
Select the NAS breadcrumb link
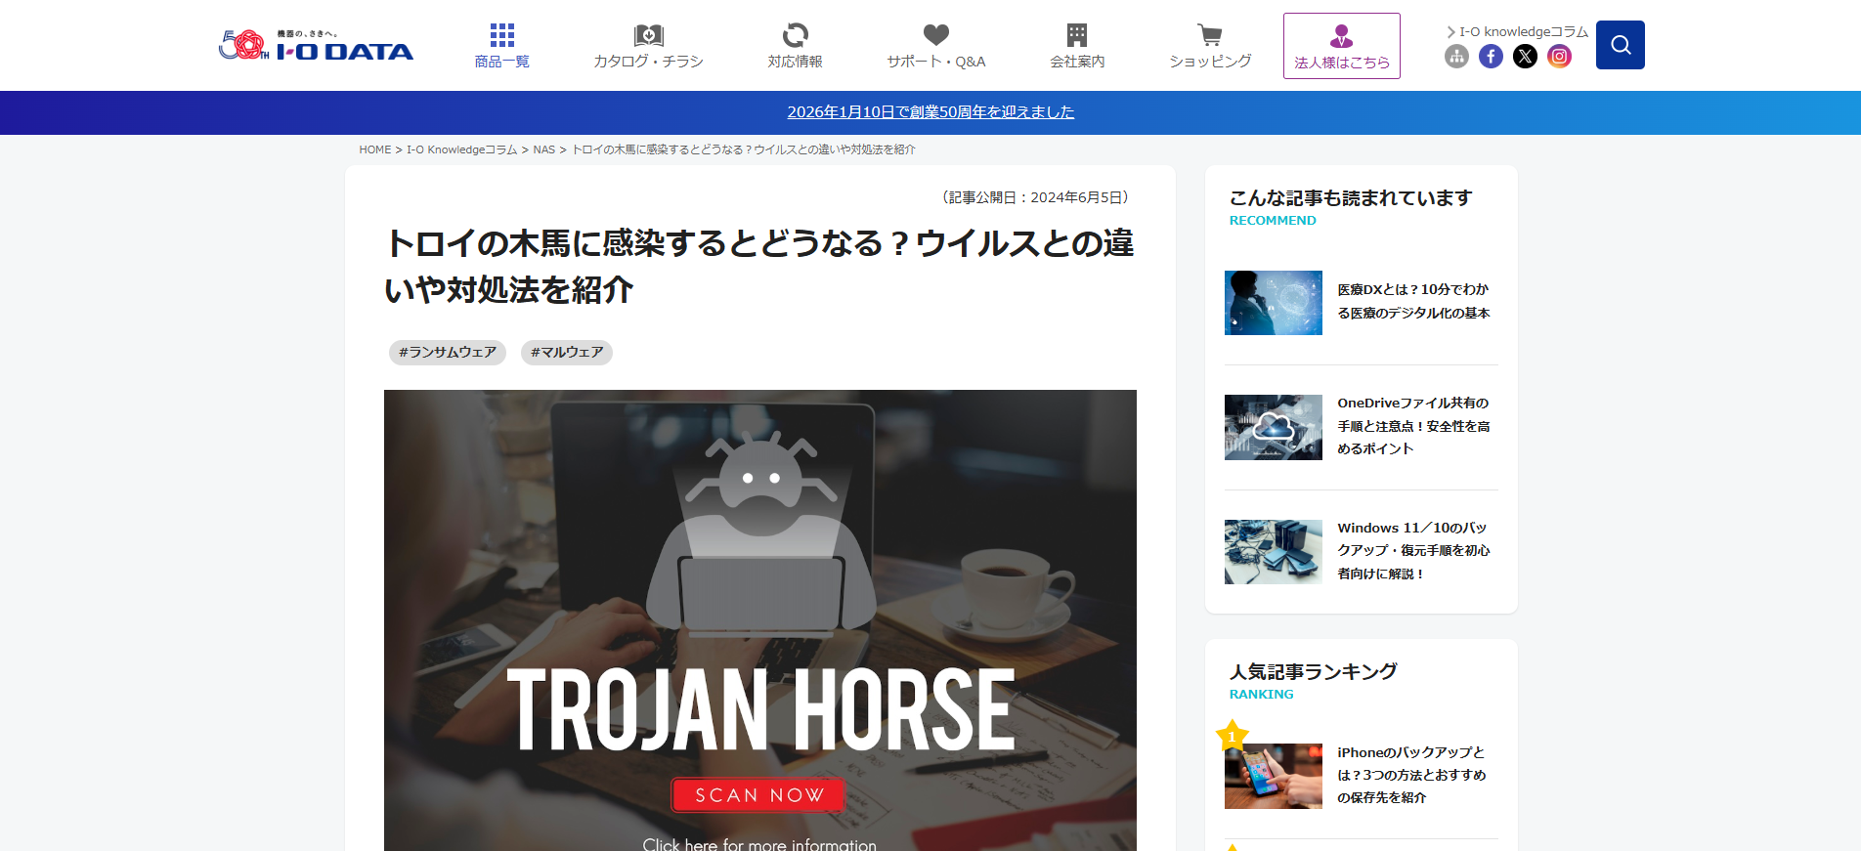tap(544, 149)
